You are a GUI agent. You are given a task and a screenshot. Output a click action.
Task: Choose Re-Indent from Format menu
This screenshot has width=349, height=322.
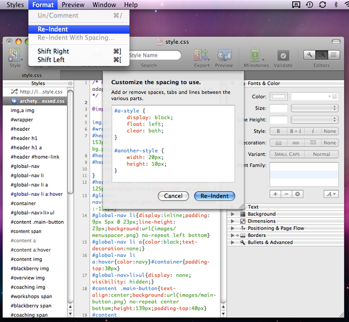[79, 29]
